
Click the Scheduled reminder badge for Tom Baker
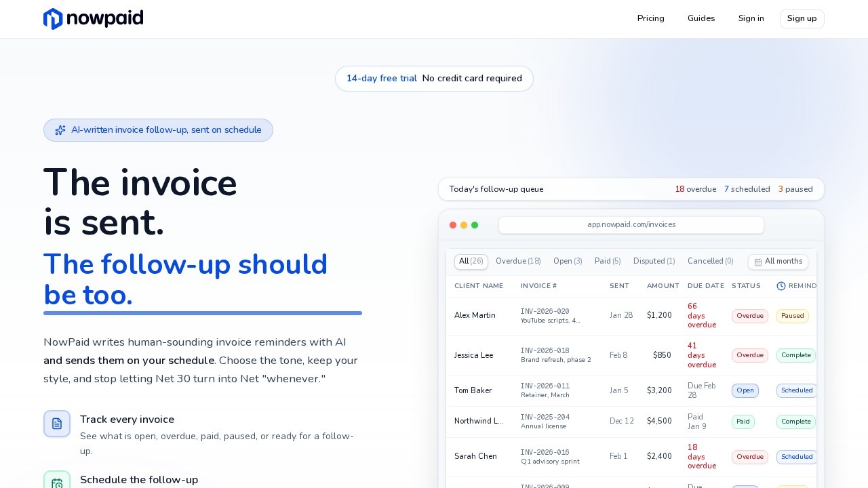pyautogui.click(x=797, y=390)
